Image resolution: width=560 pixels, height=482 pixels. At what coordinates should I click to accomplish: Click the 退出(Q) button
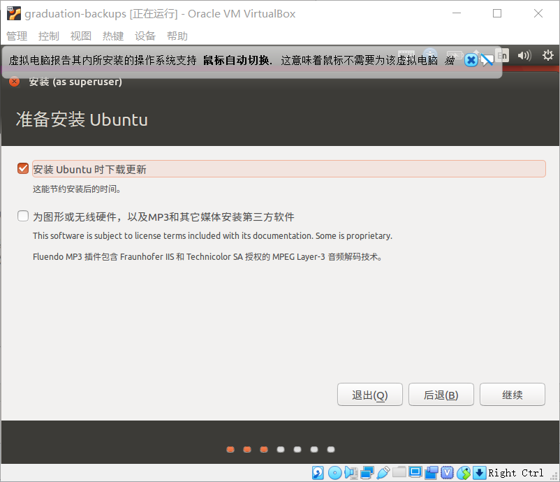(x=369, y=395)
